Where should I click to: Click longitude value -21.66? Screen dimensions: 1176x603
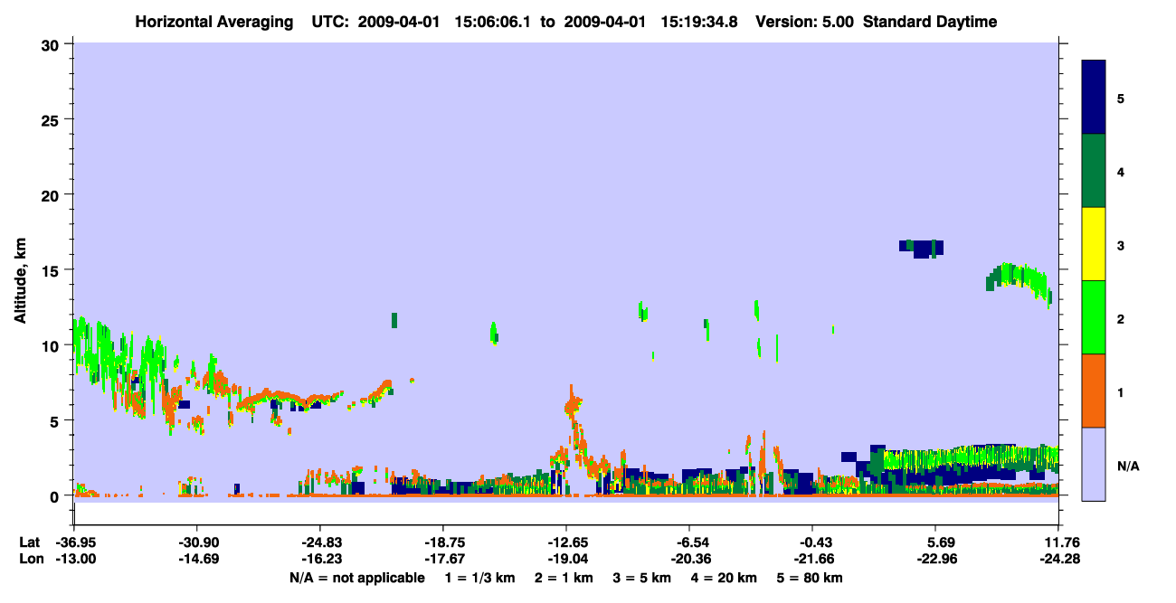pyautogui.click(x=812, y=559)
